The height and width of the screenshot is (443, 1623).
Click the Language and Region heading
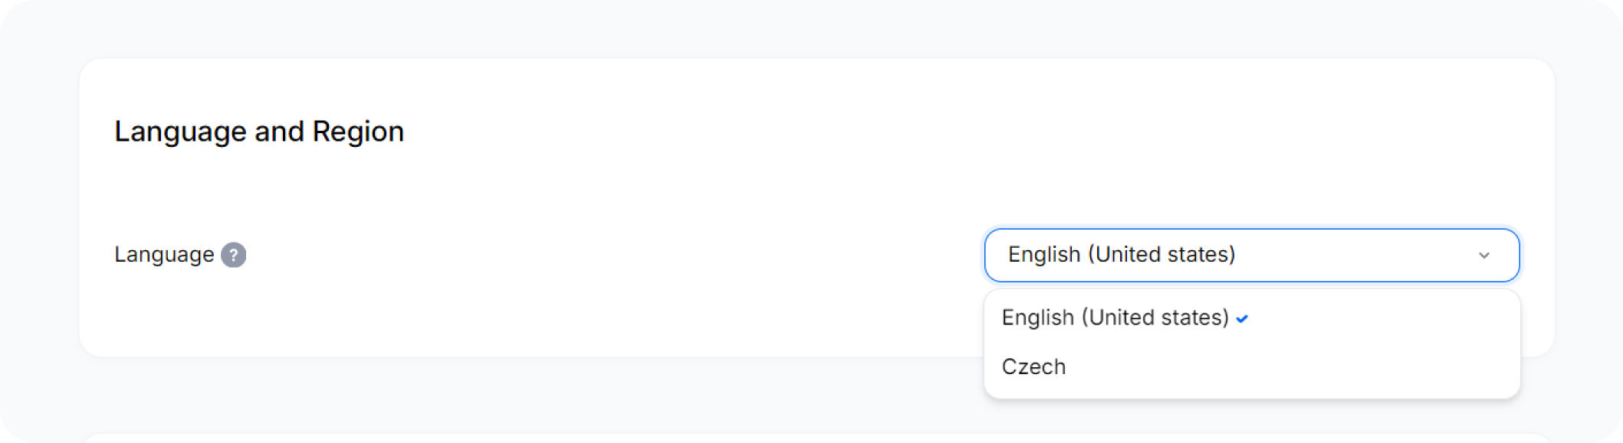pyautogui.click(x=259, y=132)
